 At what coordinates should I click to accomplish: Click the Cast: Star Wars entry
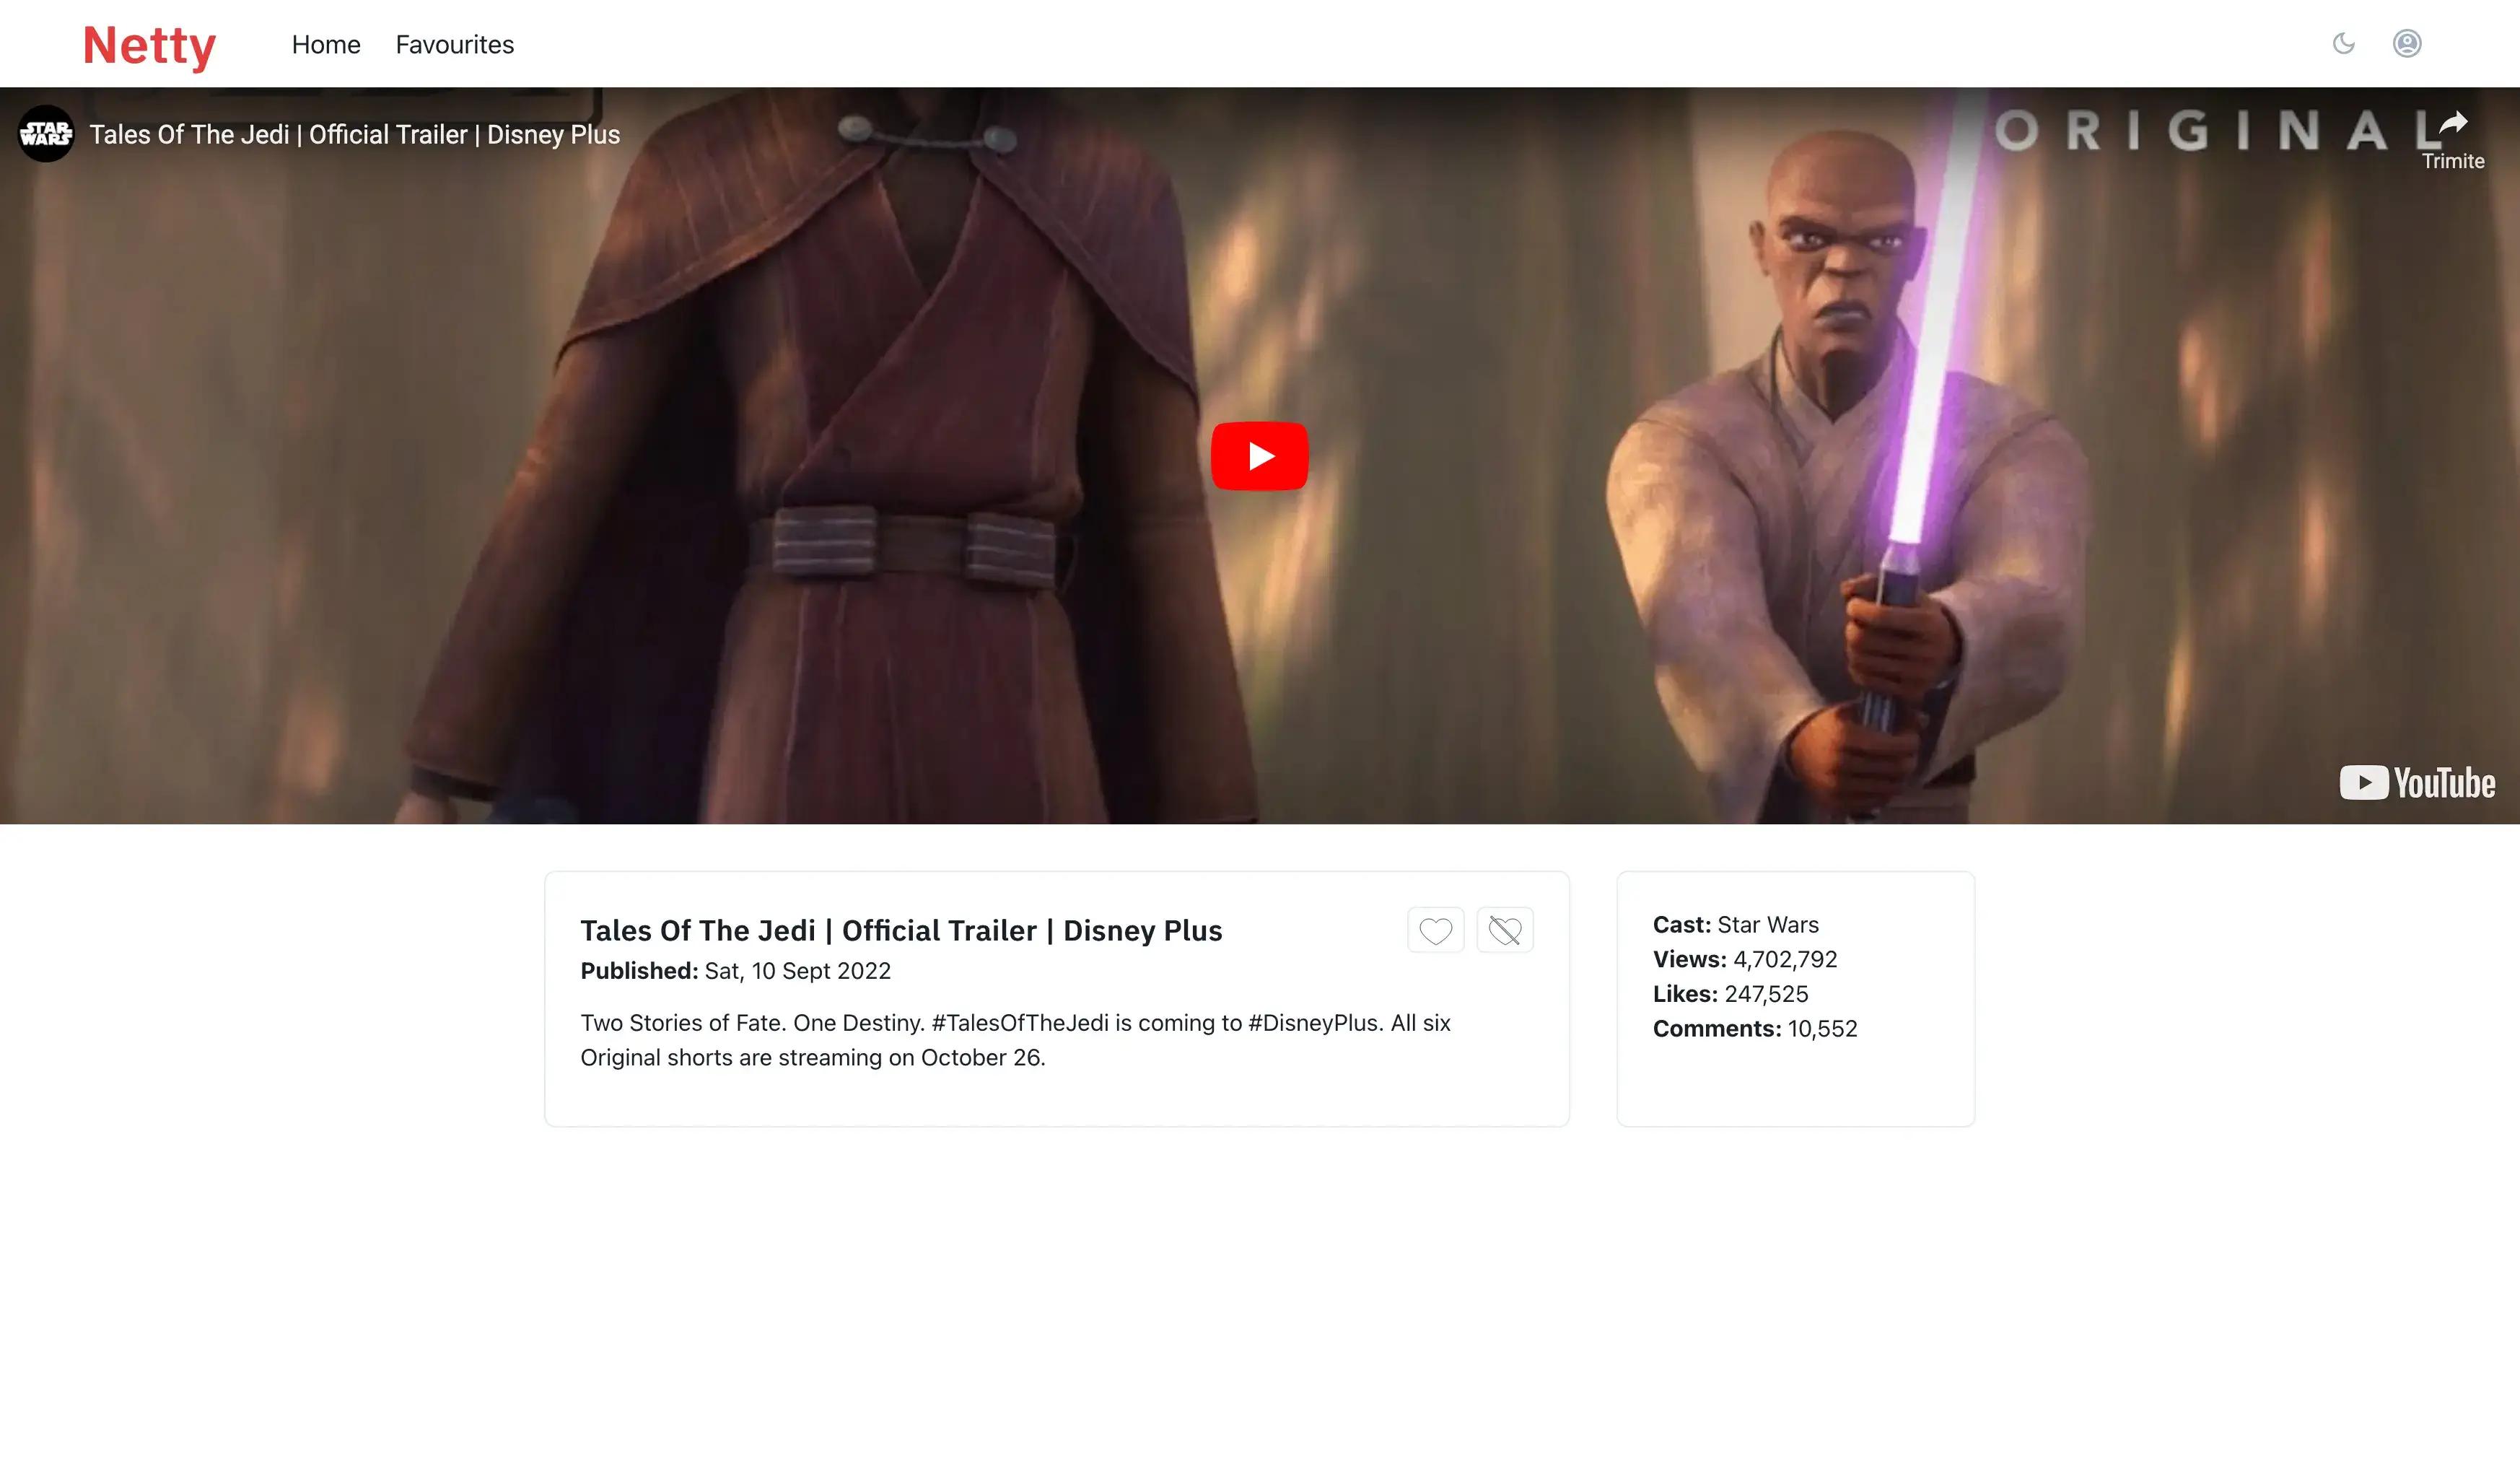(x=1735, y=925)
